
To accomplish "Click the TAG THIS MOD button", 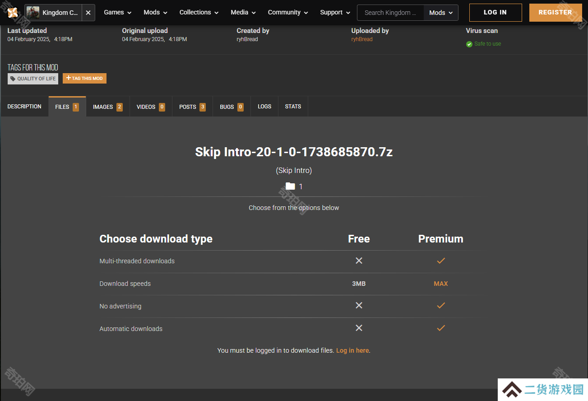I will point(84,79).
